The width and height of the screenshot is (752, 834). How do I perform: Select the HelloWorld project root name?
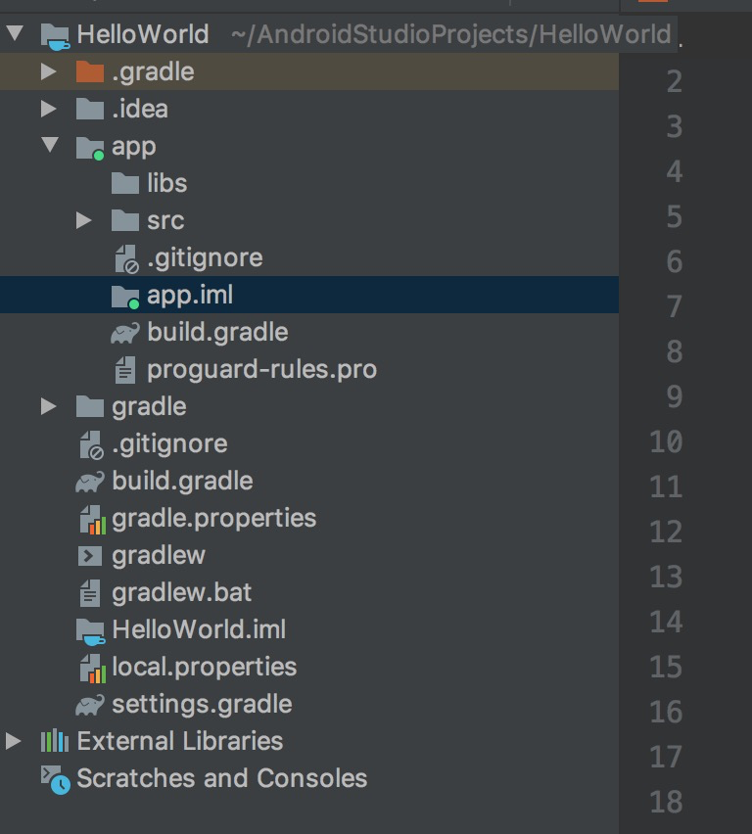pos(143,34)
